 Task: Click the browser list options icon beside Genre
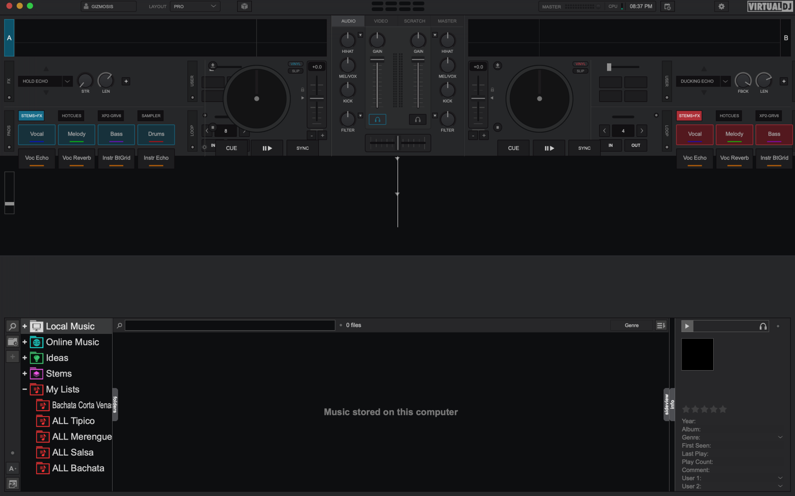pyautogui.click(x=661, y=325)
